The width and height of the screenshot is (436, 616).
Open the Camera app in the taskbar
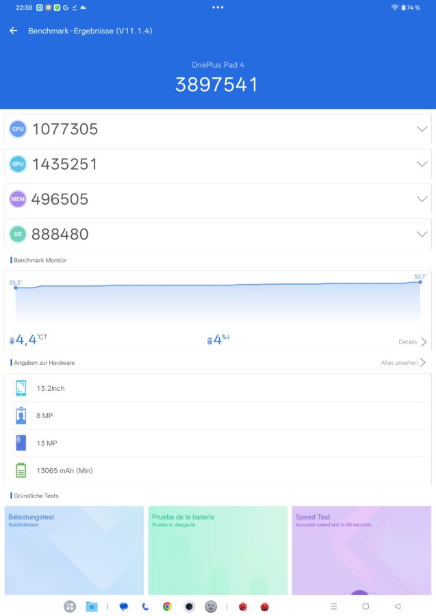pos(189,606)
